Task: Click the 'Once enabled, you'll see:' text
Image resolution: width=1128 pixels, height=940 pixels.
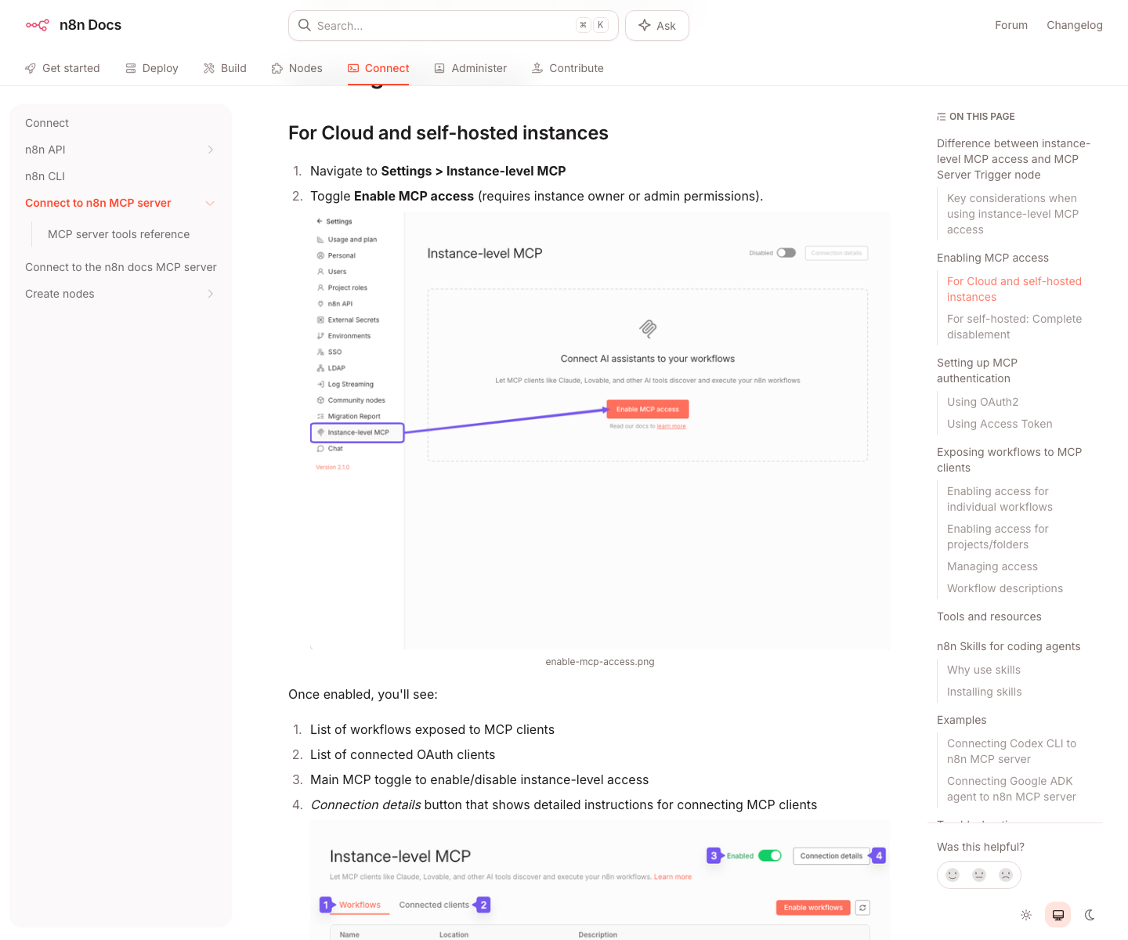Action: tap(363, 694)
